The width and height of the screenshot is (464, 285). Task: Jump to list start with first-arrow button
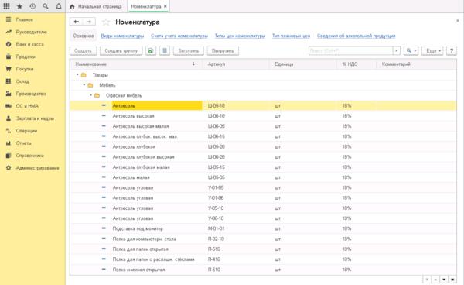click(x=427, y=280)
